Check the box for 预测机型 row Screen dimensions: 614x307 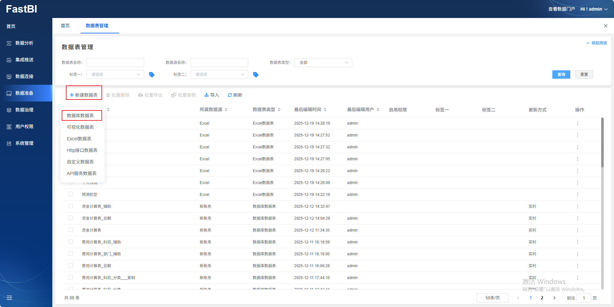(71, 194)
